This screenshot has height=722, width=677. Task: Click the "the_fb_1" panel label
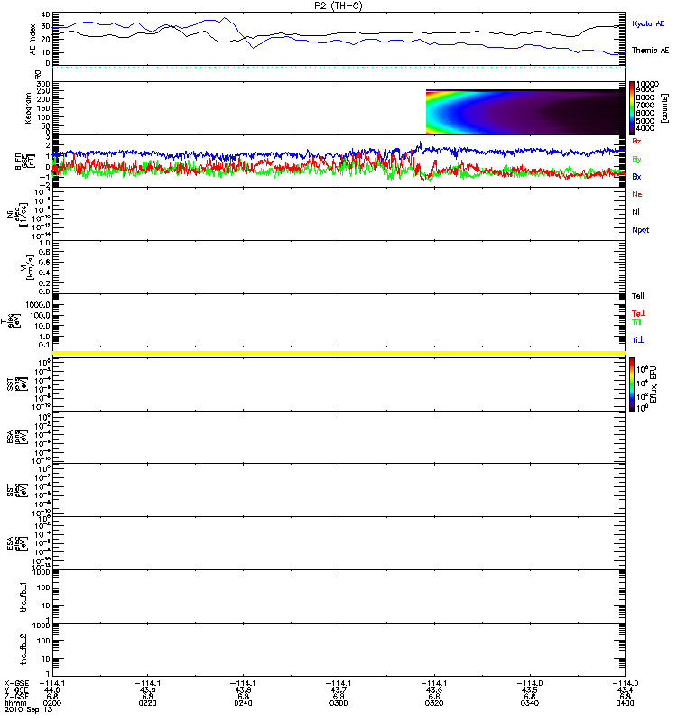[x=23, y=597]
